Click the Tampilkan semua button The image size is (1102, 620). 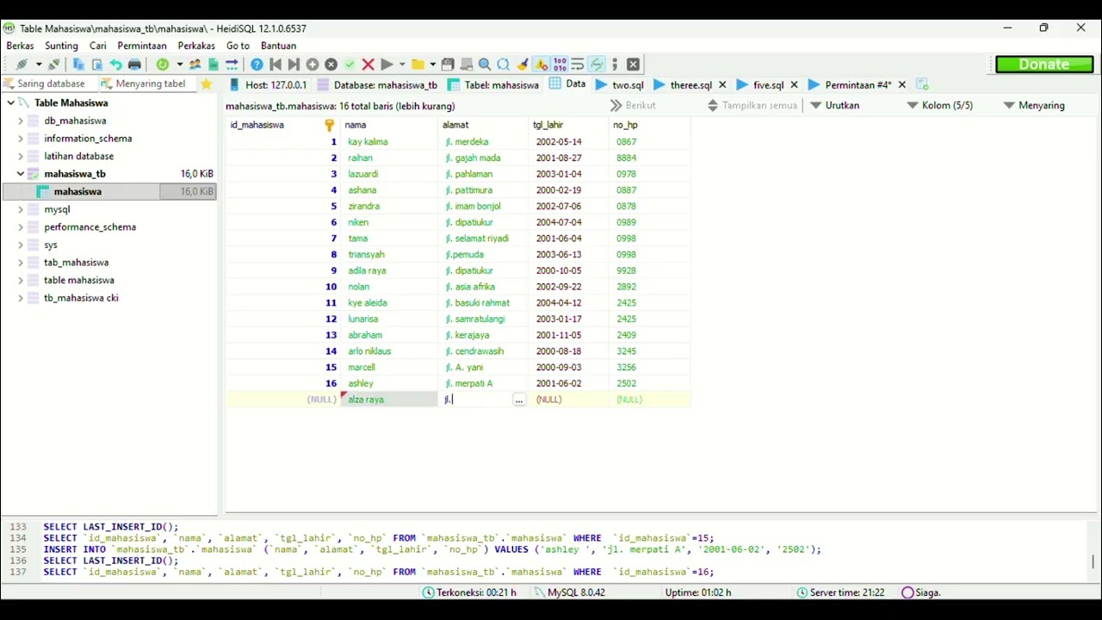pos(752,105)
